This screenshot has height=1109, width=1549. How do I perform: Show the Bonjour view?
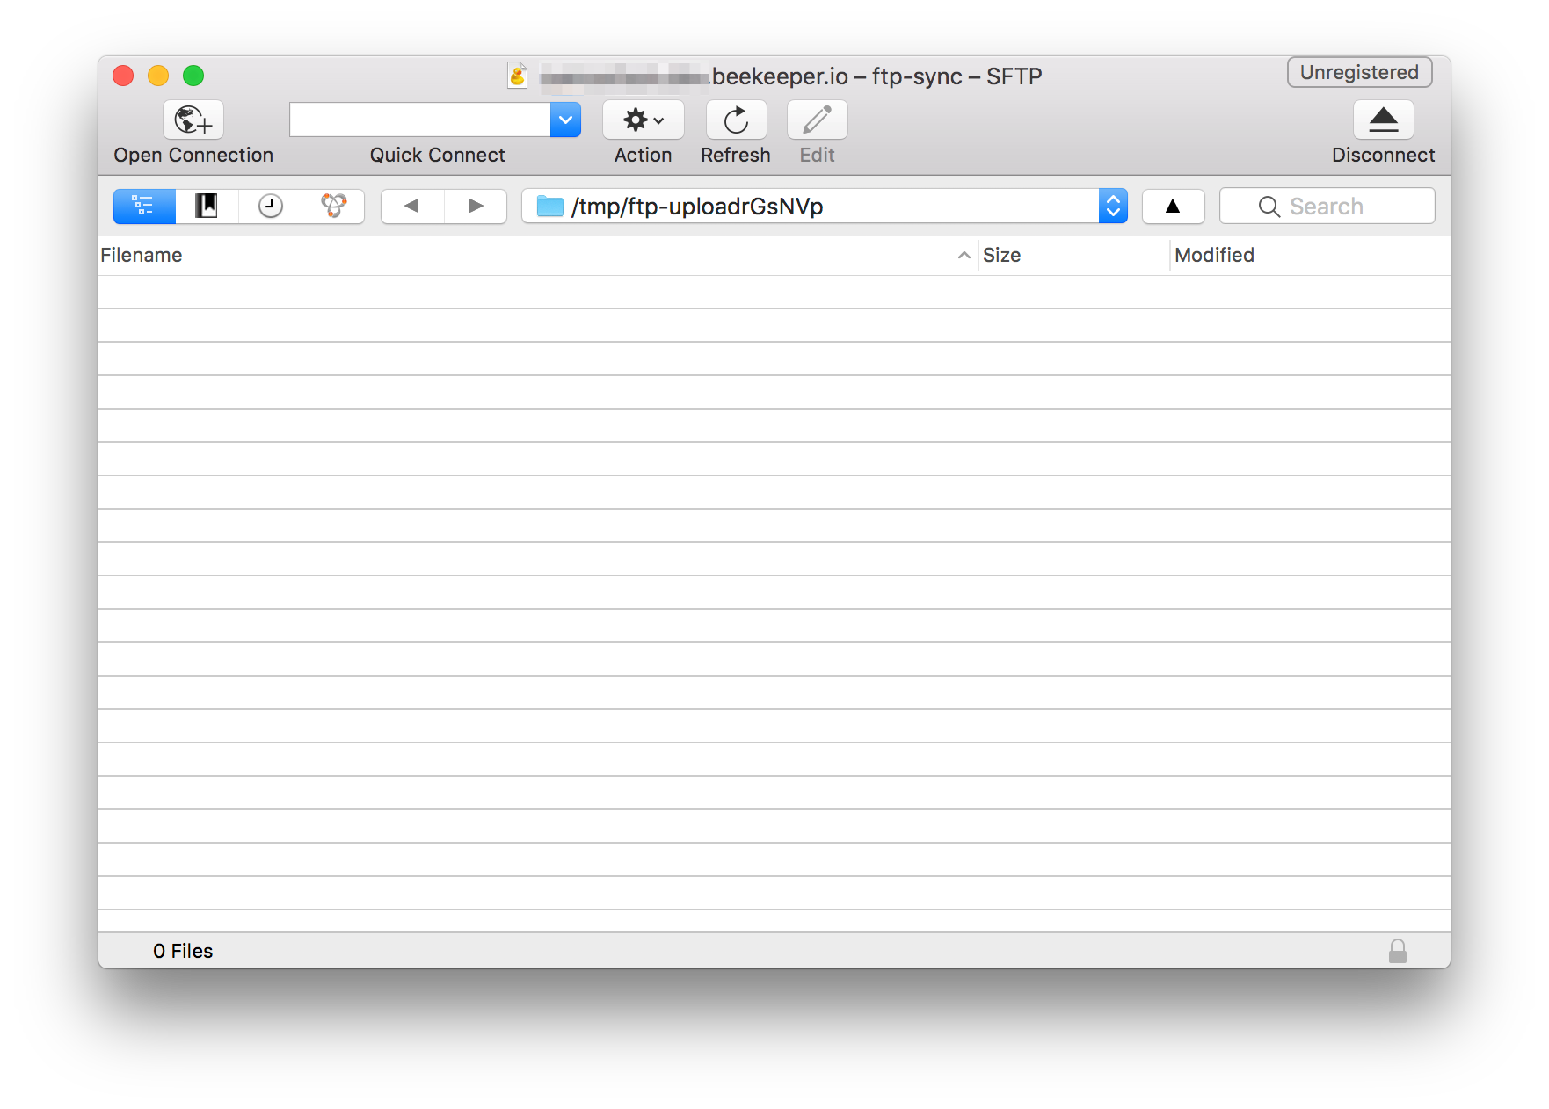tap(333, 207)
